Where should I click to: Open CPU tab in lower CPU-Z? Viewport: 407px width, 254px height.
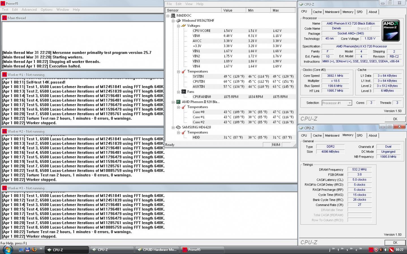304,136
